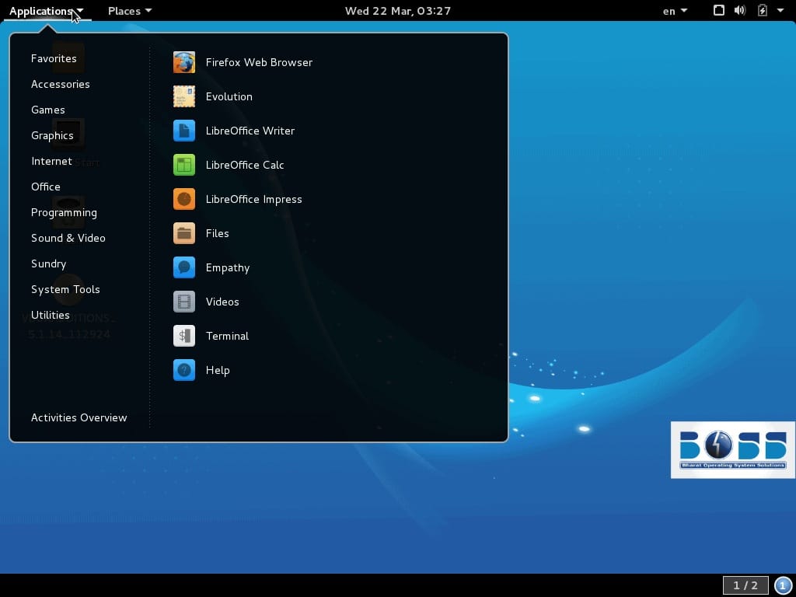The height and width of the screenshot is (597, 796).
Task: Open the 'en' input language dropdown
Action: pos(675,11)
